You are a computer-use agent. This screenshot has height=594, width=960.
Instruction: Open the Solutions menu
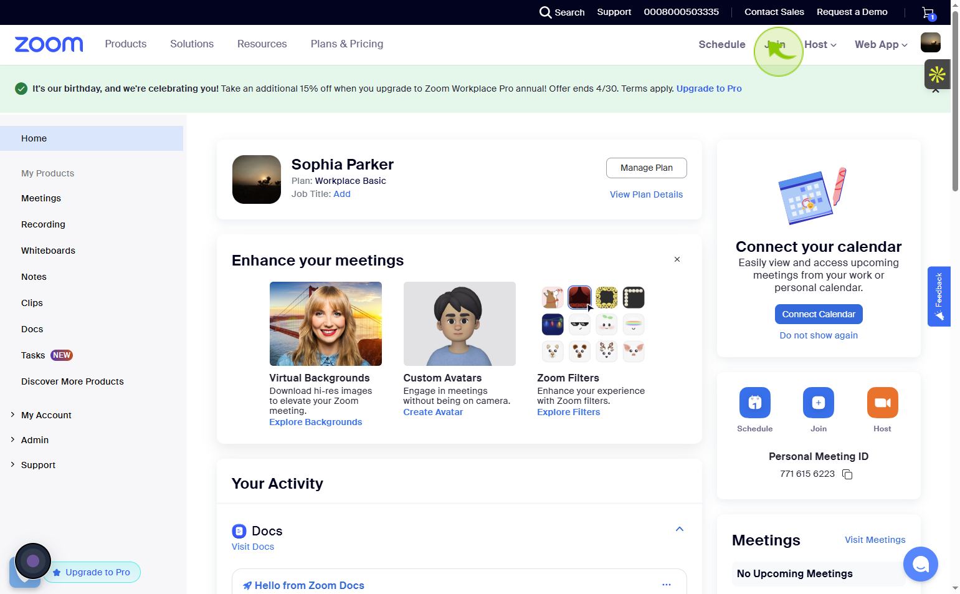[192, 44]
